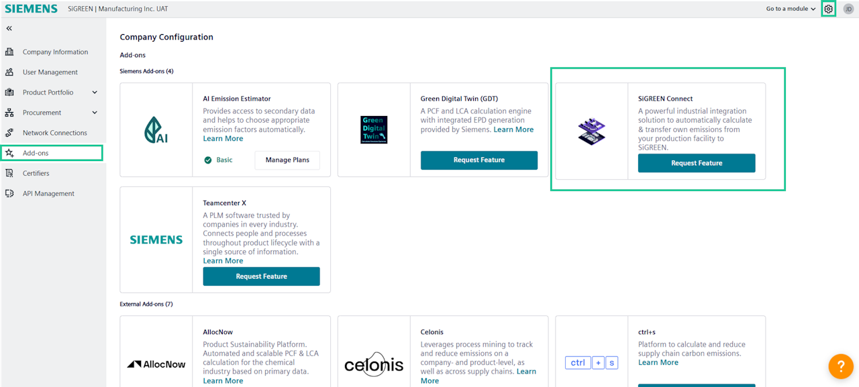Click the Certifiers sidebar icon
The width and height of the screenshot is (859, 387).
(x=9, y=173)
